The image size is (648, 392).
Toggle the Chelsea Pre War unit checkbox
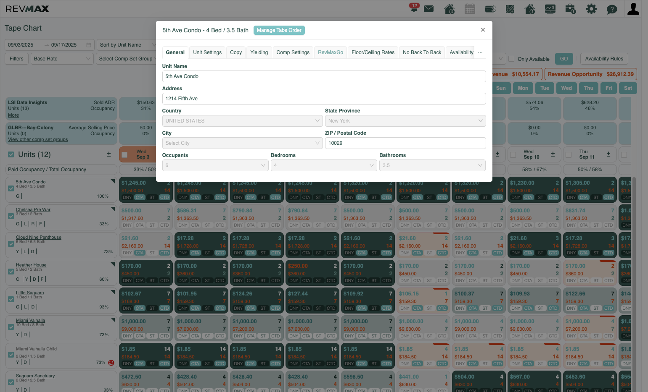[11, 216]
